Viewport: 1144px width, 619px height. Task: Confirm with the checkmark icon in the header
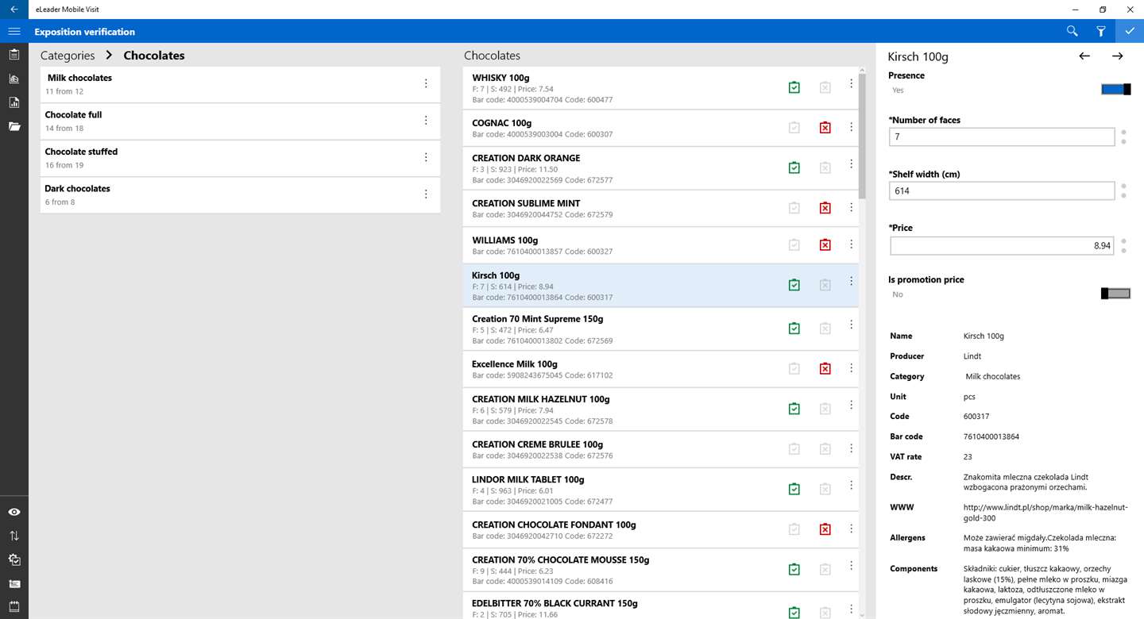(x=1130, y=31)
